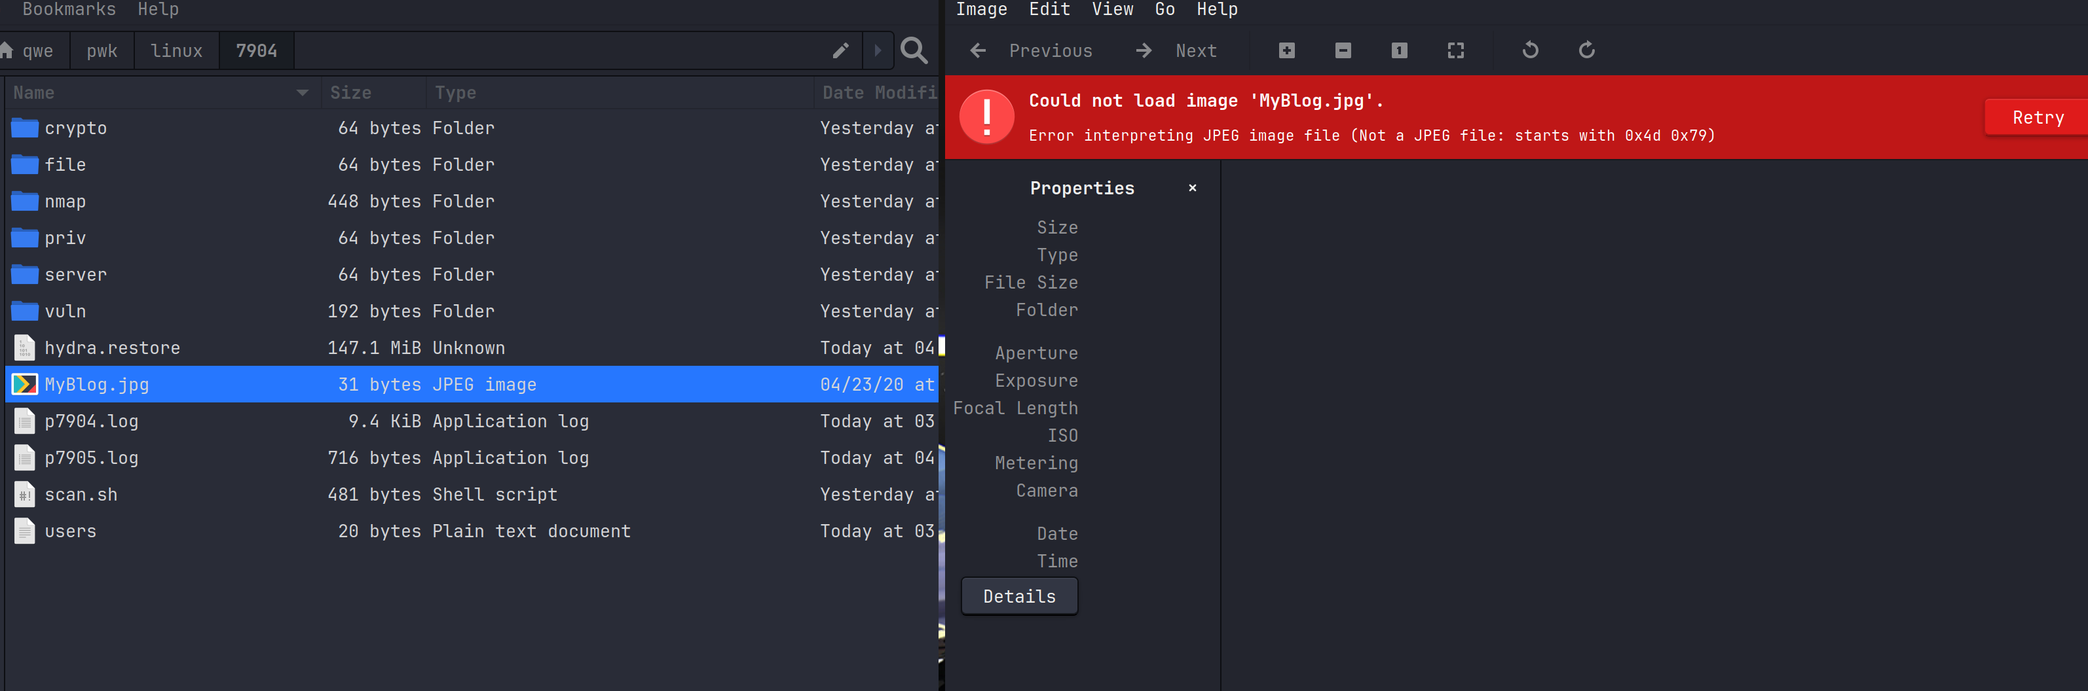
Task: Select the crypto folder icon
Action: (24, 128)
